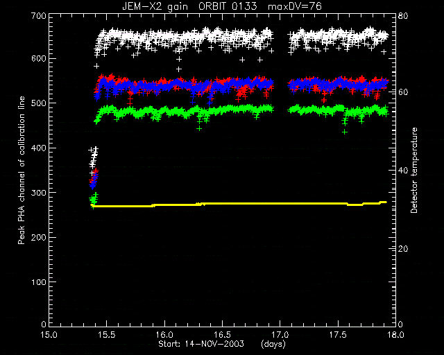The width and height of the screenshot is (444, 355).
Task: Click the 60 label on right axis
Action: [402, 92]
